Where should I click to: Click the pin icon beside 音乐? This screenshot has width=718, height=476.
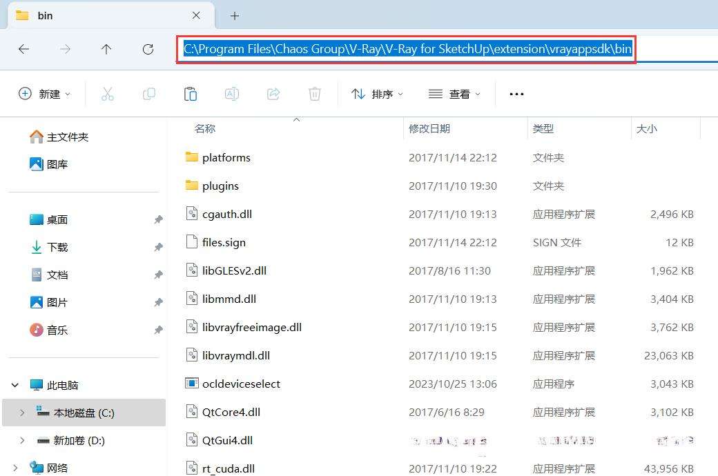click(x=158, y=330)
